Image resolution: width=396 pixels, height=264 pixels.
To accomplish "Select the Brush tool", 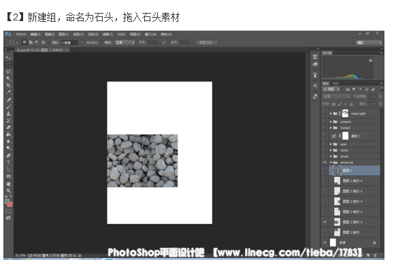I will click(8, 107).
